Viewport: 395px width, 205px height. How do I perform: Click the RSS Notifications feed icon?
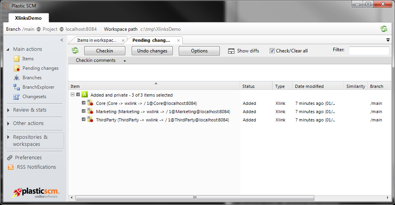coord(11,167)
